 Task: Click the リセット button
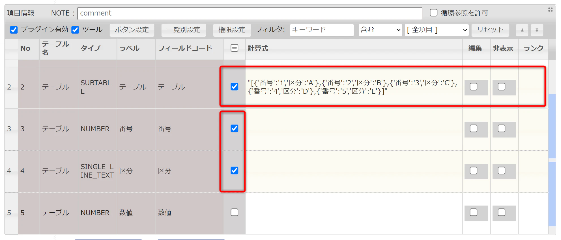(x=490, y=30)
